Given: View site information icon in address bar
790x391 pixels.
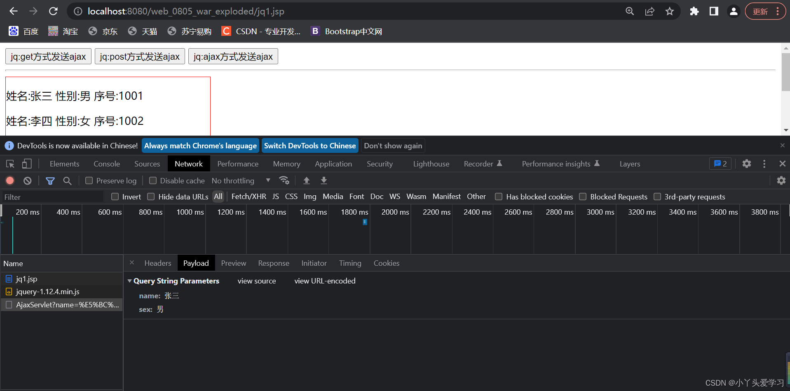Looking at the screenshot, I should [x=78, y=11].
